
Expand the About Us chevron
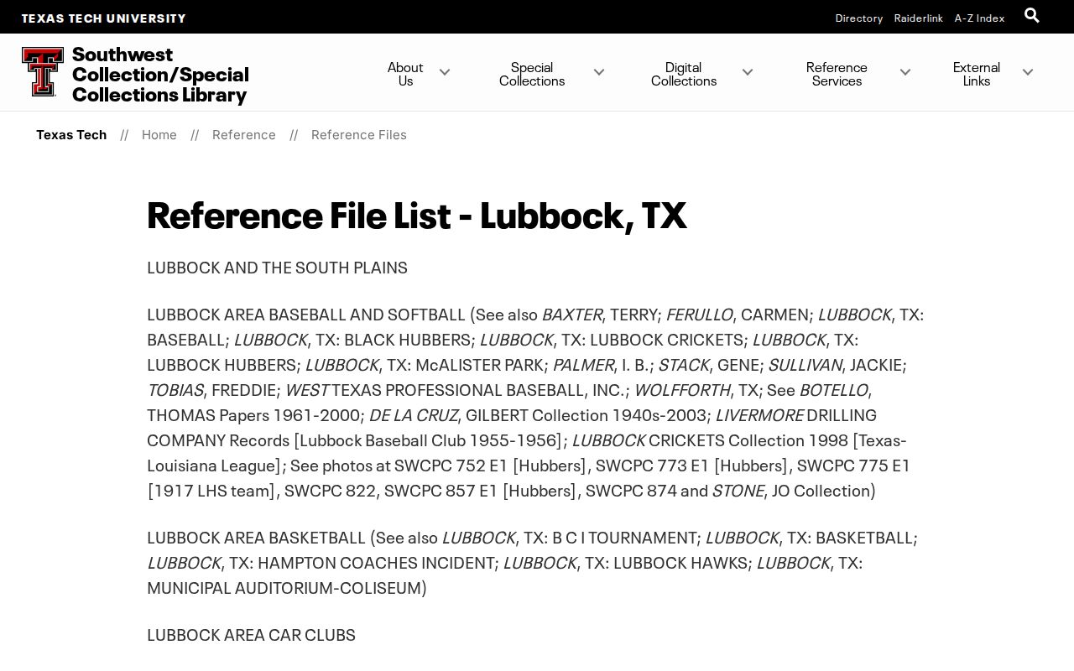(445, 73)
